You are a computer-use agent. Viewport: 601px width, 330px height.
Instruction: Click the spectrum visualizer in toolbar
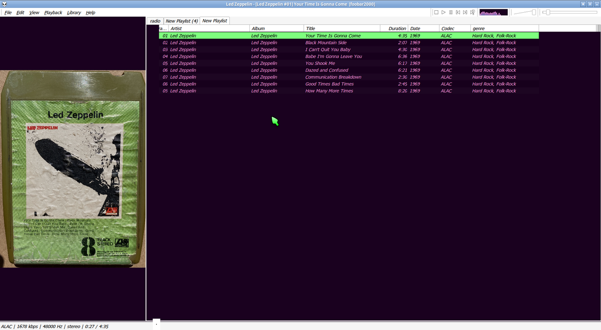(493, 13)
